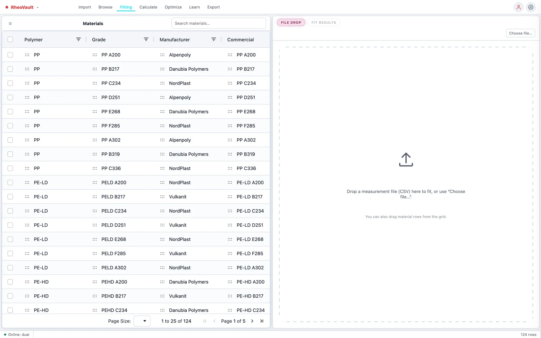Click the PELD D251 grade cell

(x=114, y=225)
